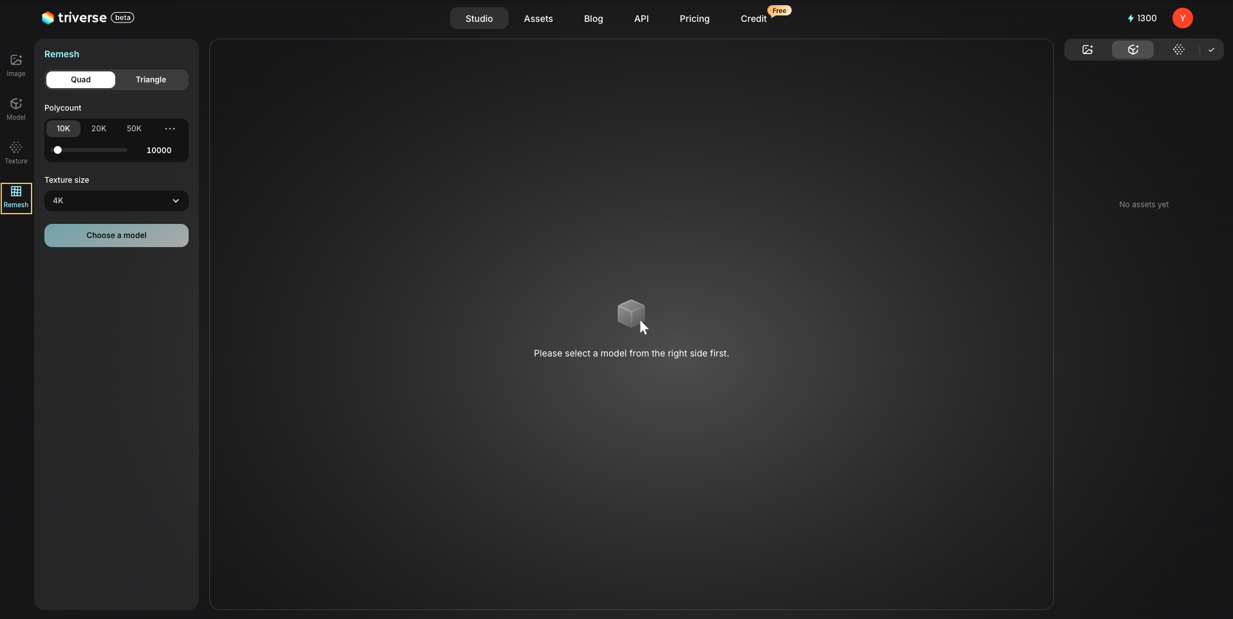The height and width of the screenshot is (619, 1233).
Task: Expand the Texture size 4K dropdown
Action: click(117, 201)
